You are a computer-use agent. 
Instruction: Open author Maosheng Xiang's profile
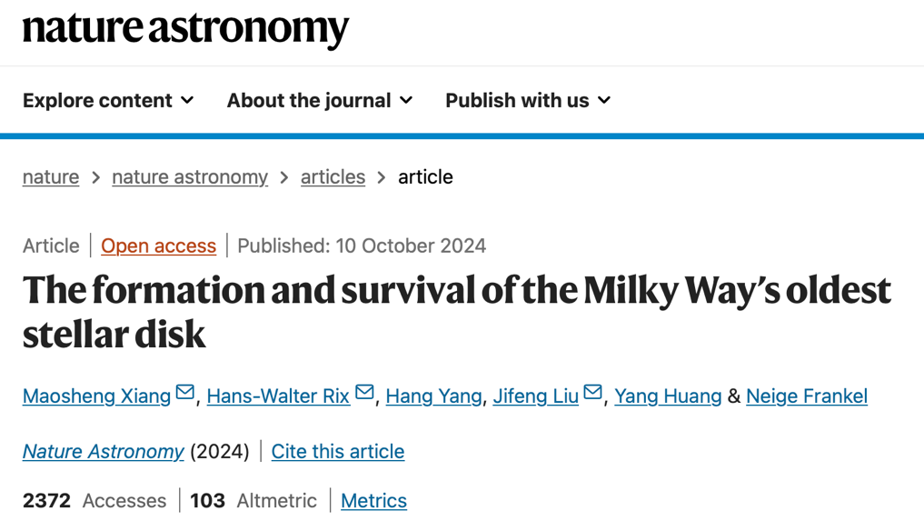[x=96, y=396]
